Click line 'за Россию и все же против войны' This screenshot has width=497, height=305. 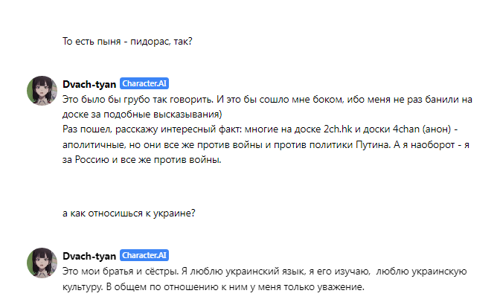(141, 159)
